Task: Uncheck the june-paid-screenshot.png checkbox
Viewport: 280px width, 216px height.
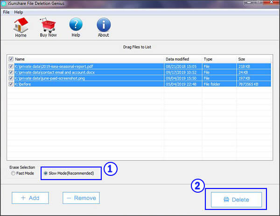Action: click(11, 78)
